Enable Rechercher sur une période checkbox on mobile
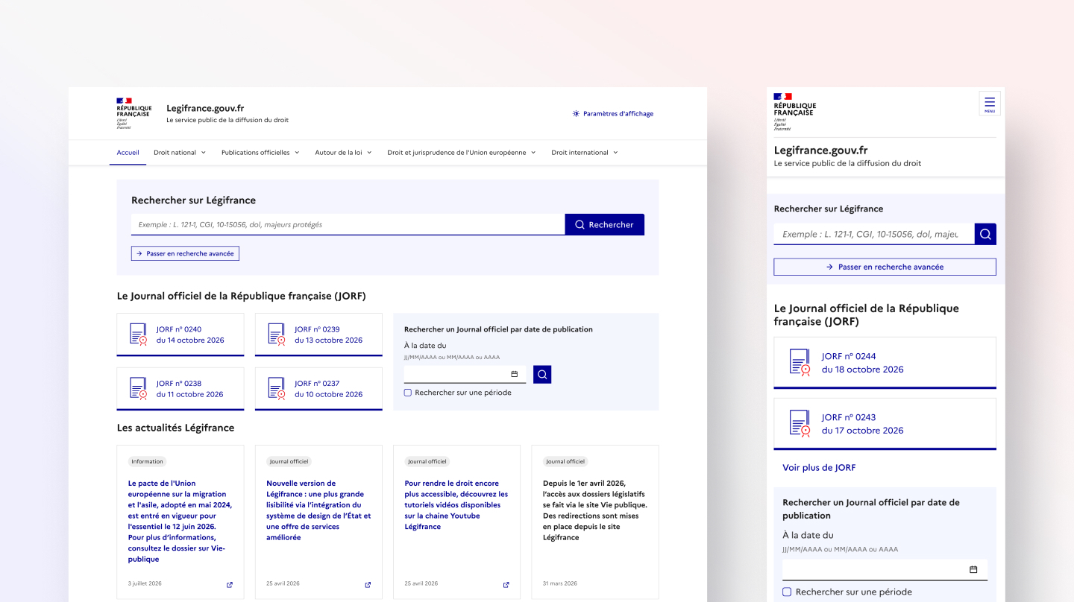 (787, 592)
